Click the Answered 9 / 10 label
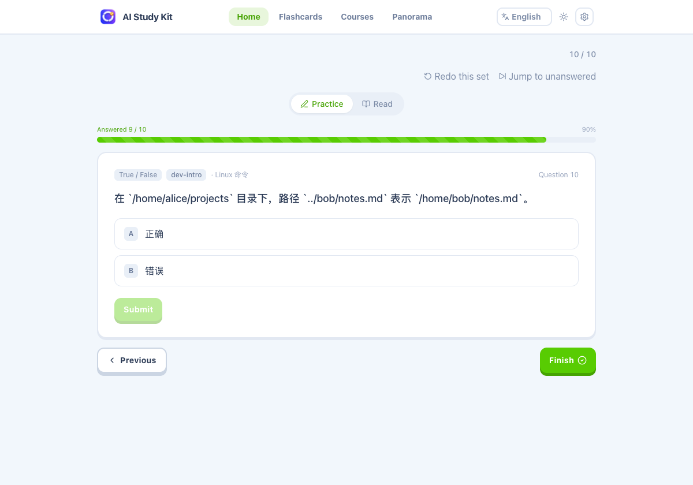 (122, 129)
